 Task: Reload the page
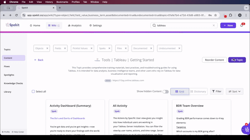16,15
